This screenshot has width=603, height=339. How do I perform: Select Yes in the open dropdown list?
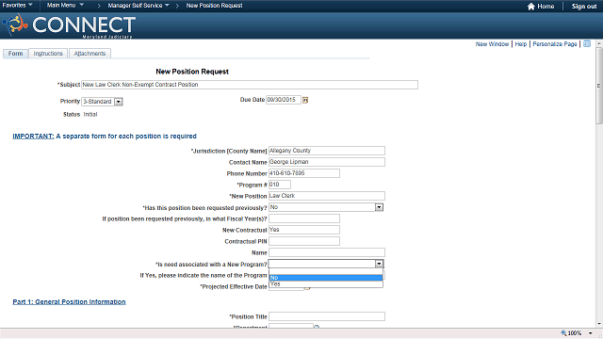point(326,284)
